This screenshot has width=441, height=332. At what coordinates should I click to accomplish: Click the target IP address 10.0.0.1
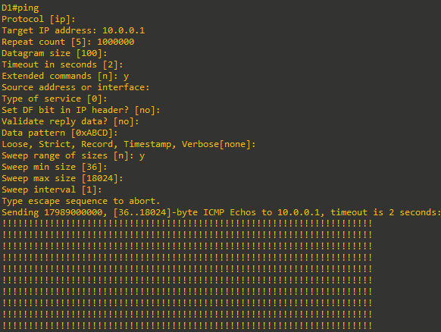coord(124,30)
